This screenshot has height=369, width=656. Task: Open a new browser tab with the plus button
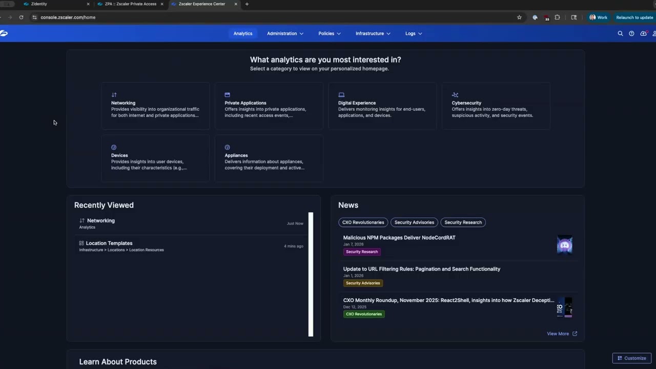pyautogui.click(x=247, y=4)
